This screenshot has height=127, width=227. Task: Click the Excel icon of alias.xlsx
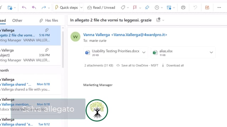click(x=155, y=53)
